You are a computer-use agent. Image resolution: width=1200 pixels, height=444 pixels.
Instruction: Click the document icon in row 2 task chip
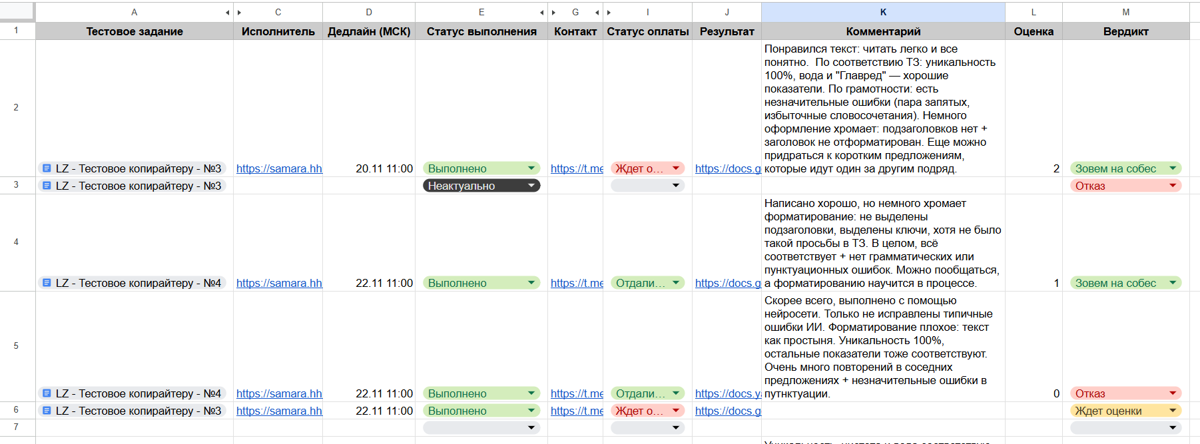(47, 168)
